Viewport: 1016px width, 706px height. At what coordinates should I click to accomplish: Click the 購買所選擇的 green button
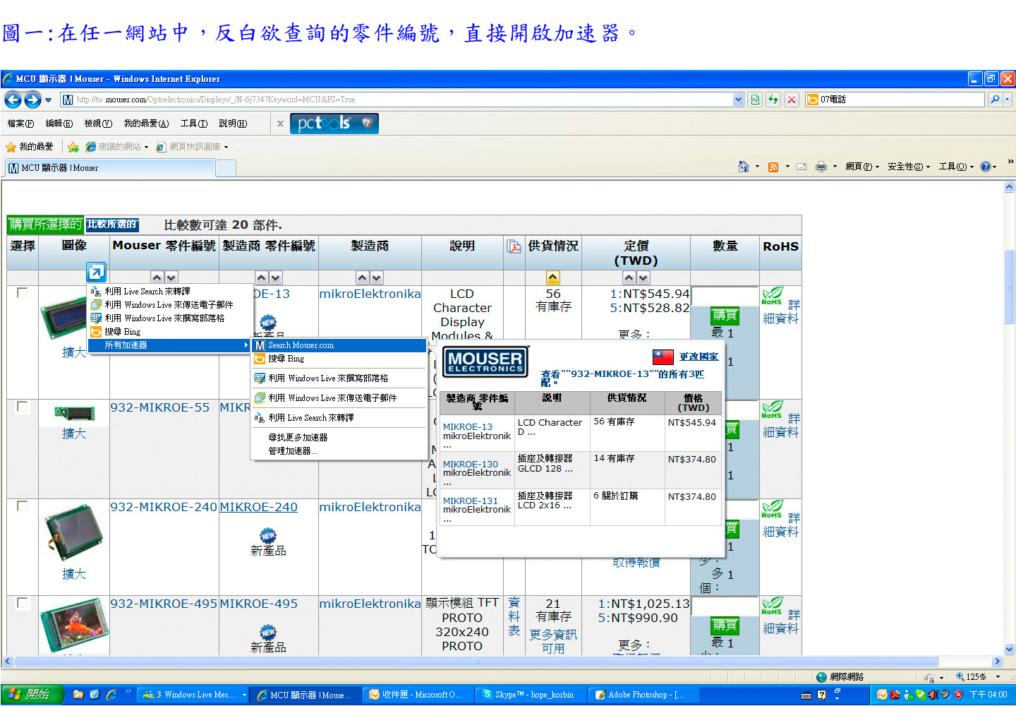[x=45, y=225]
